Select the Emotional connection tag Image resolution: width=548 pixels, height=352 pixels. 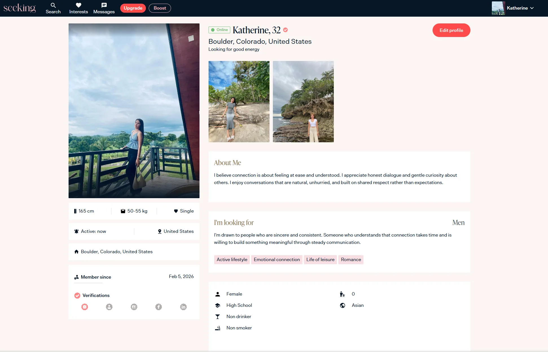pyautogui.click(x=277, y=260)
